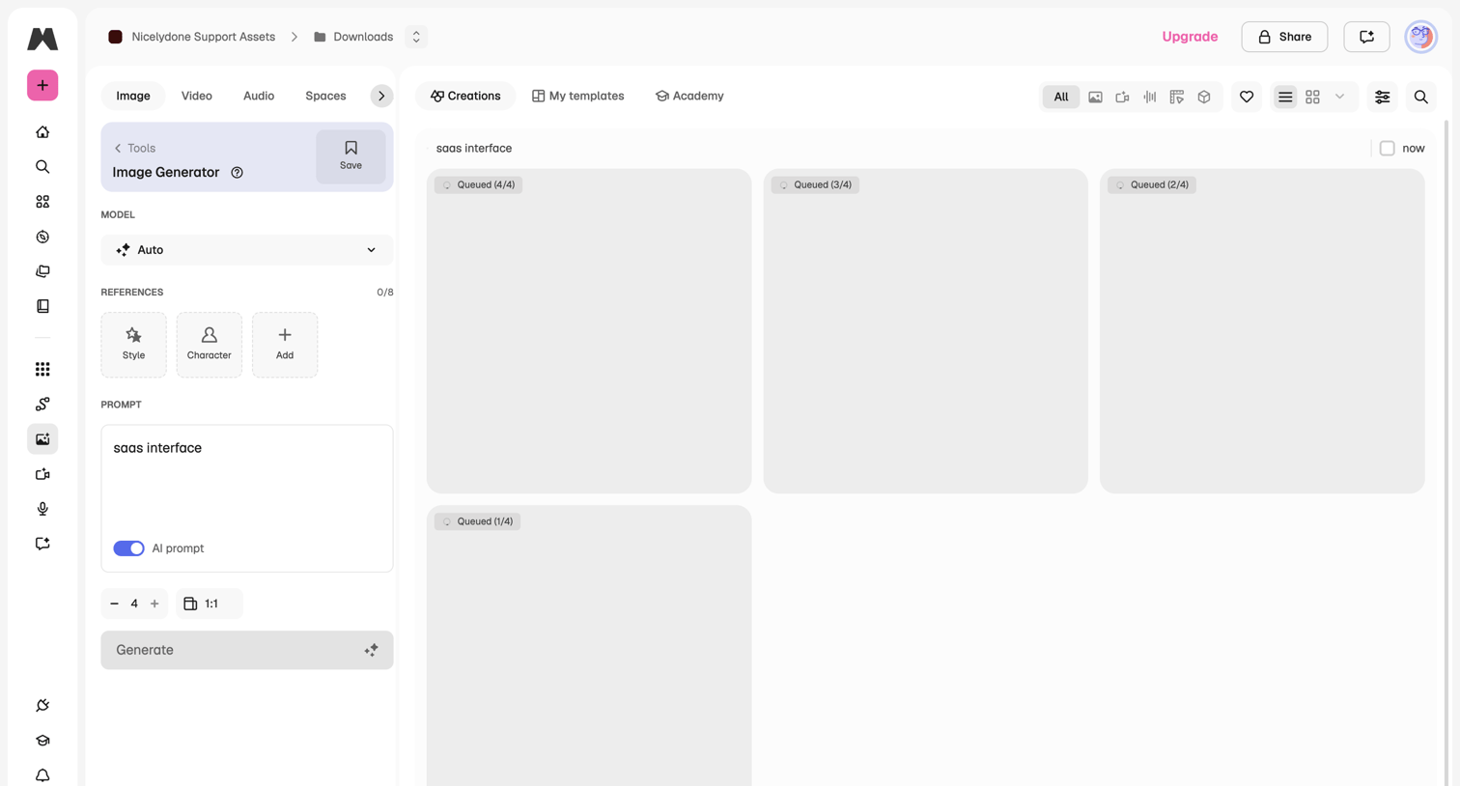Click the app logo at top left
Image resolution: width=1460 pixels, height=786 pixels.
[x=42, y=39]
